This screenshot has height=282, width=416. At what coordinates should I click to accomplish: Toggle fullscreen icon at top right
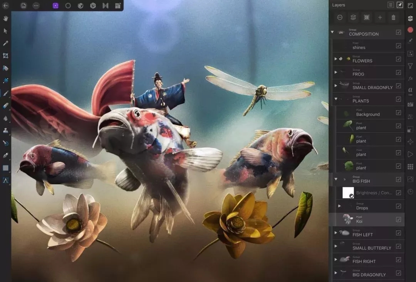coord(410,5)
